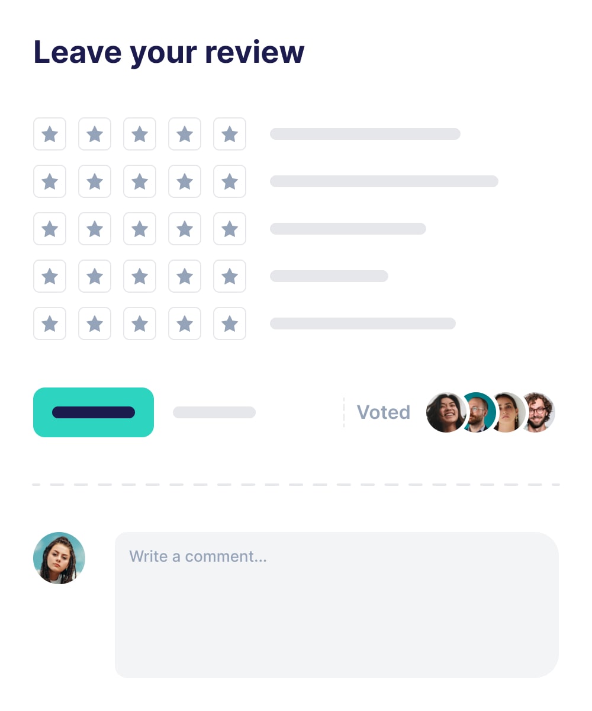Select first star in the first rating row
Image resolution: width=592 pixels, height=711 pixels.
tap(50, 134)
